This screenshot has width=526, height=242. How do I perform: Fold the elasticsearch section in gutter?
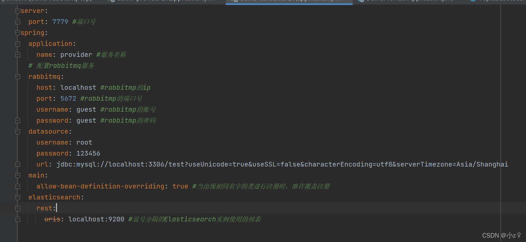tap(18, 197)
